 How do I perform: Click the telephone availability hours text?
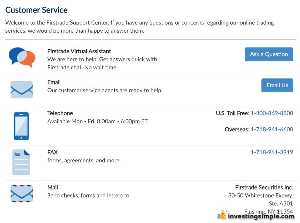click(x=97, y=121)
